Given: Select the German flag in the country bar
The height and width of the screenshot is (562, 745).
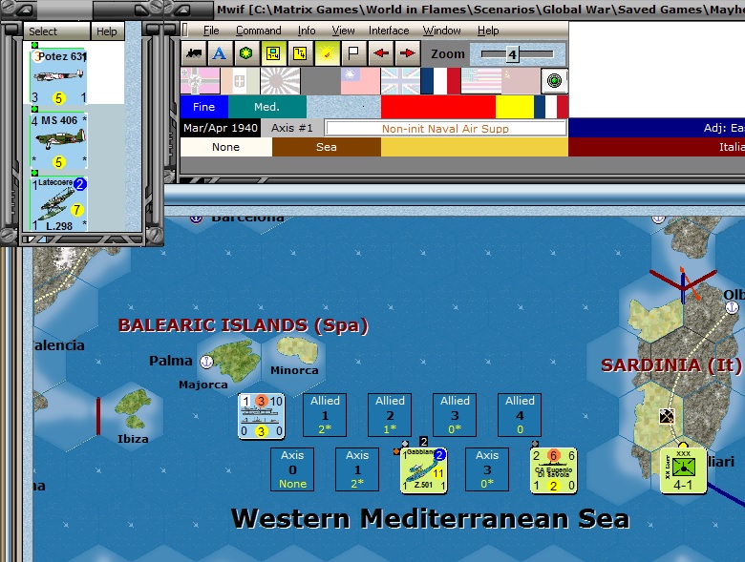Looking at the screenshot, I should click(x=200, y=81).
